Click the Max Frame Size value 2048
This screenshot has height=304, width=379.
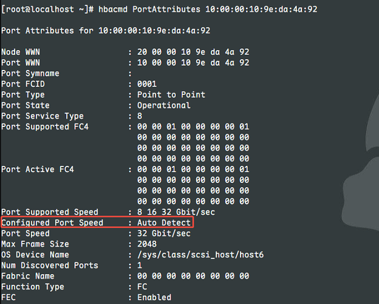(x=146, y=244)
